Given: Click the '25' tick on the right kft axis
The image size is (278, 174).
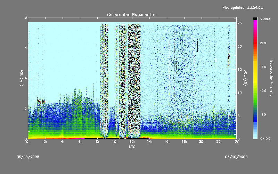Looking at the screenshot, I should click(x=239, y=23).
